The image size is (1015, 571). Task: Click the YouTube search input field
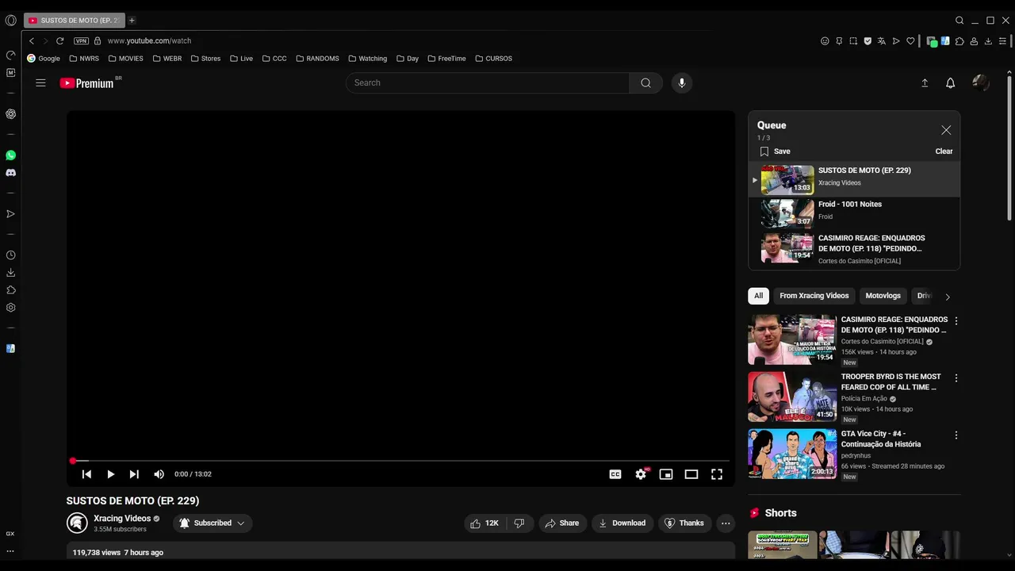488,82
